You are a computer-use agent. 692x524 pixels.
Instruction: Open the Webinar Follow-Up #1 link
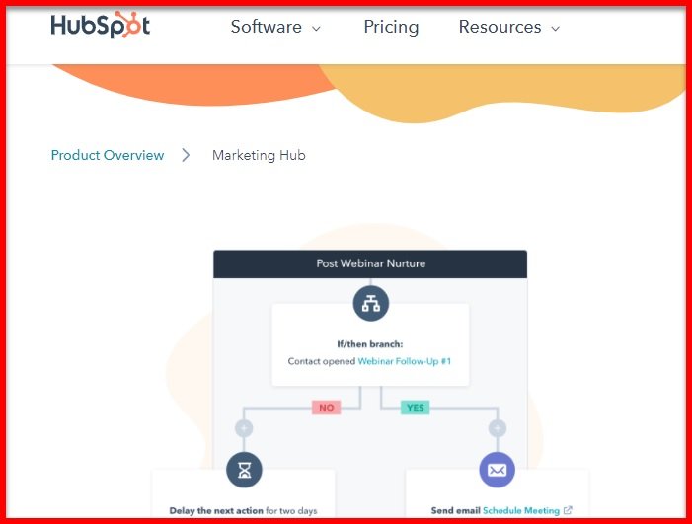pos(405,361)
